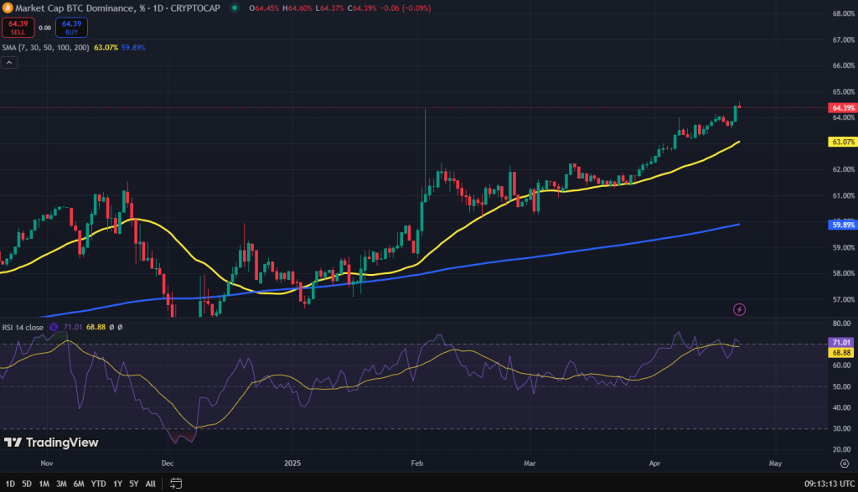Click the C64.39% close value
The width and height of the screenshot is (858, 492).
click(x=362, y=8)
